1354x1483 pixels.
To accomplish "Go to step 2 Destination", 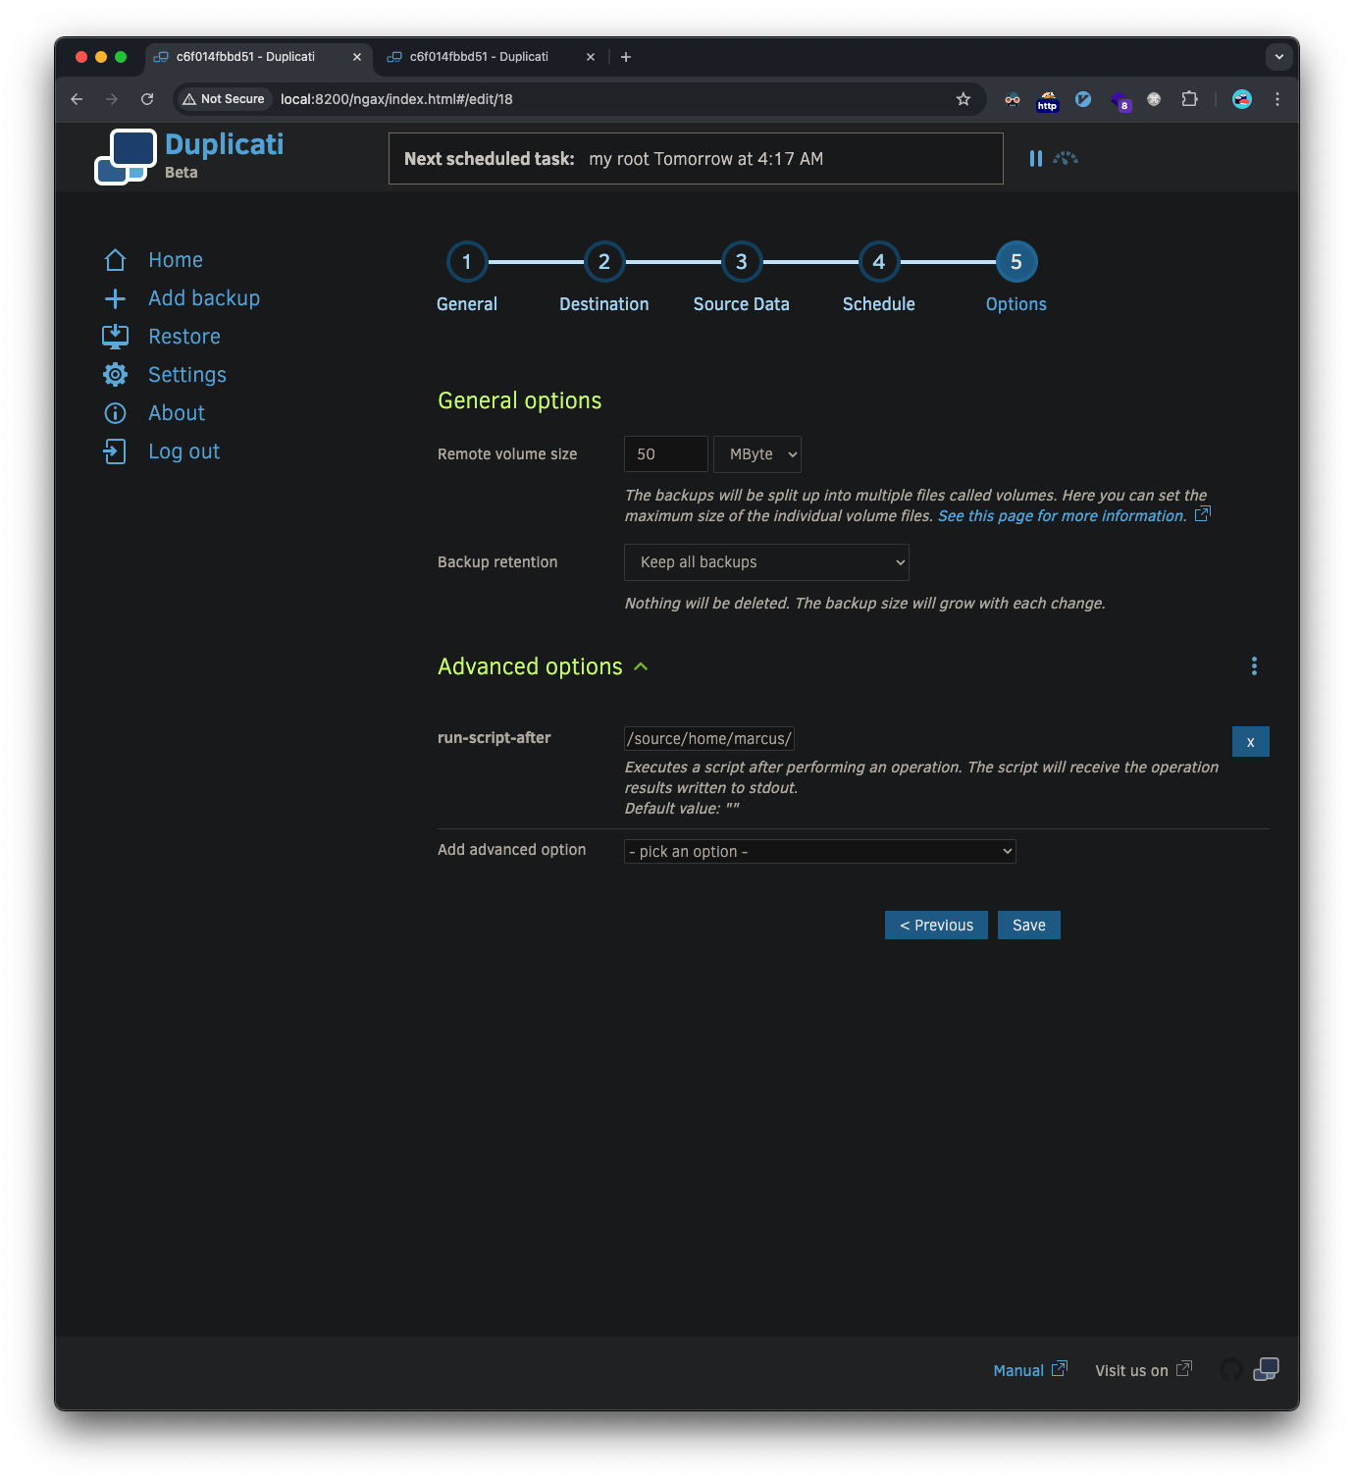I will pos(604,262).
